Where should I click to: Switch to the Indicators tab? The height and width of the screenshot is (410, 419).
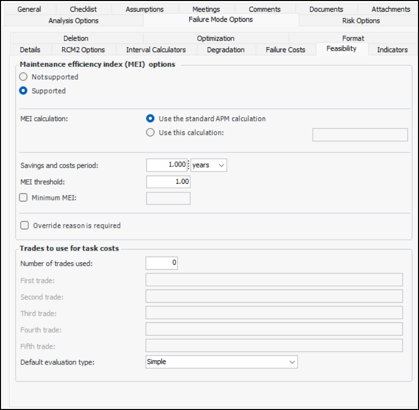point(392,50)
